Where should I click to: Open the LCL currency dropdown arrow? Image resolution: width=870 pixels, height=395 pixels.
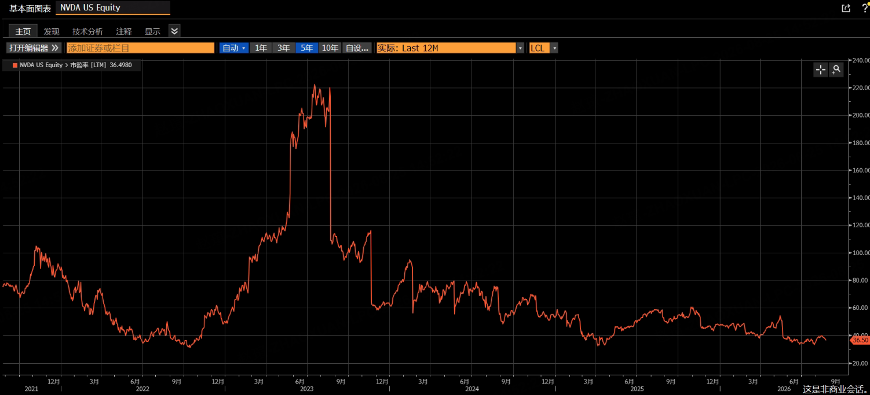[x=554, y=48]
